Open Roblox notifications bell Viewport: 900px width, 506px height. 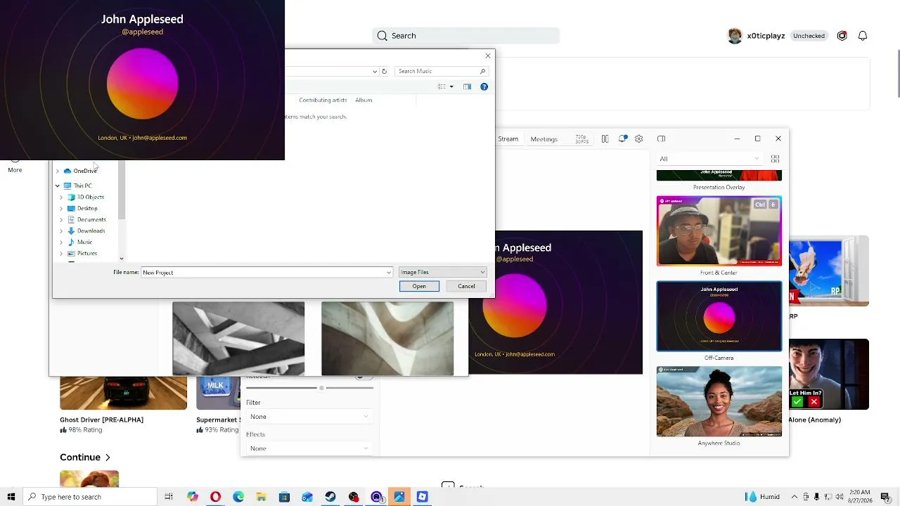coord(863,36)
